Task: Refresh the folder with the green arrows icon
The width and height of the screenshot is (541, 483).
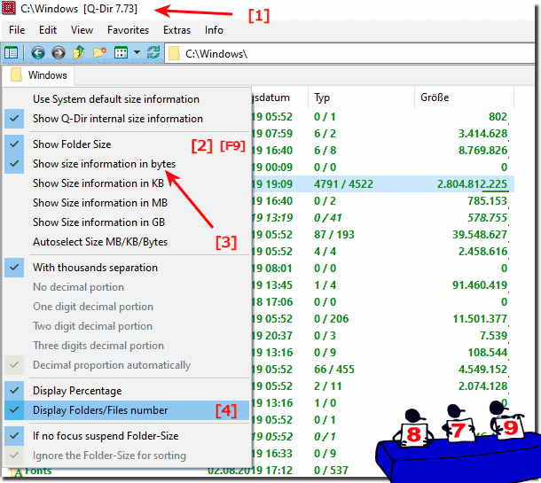Action: point(153,53)
